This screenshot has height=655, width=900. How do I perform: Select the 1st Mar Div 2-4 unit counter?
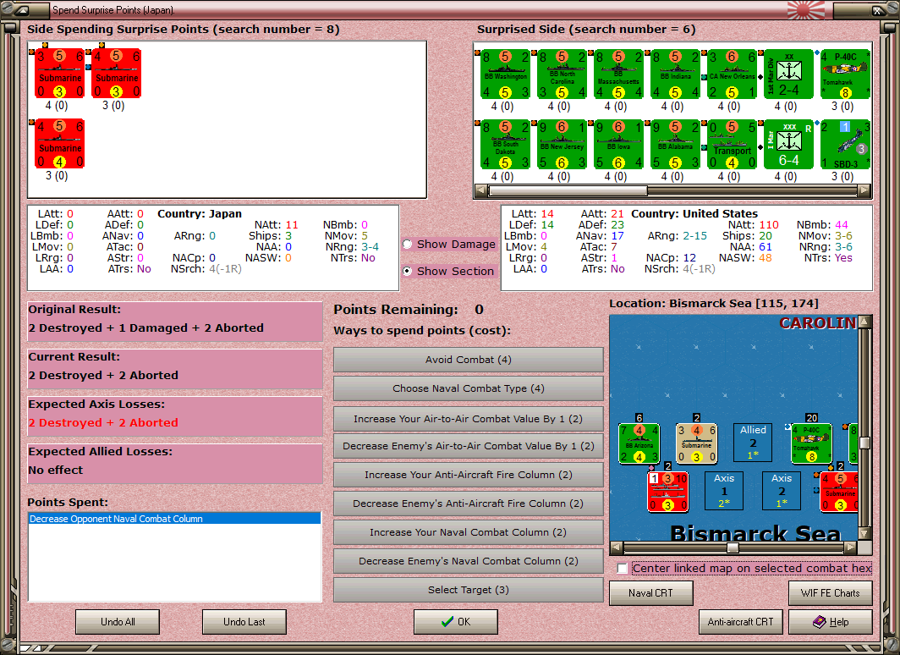[x=789, y=74]
